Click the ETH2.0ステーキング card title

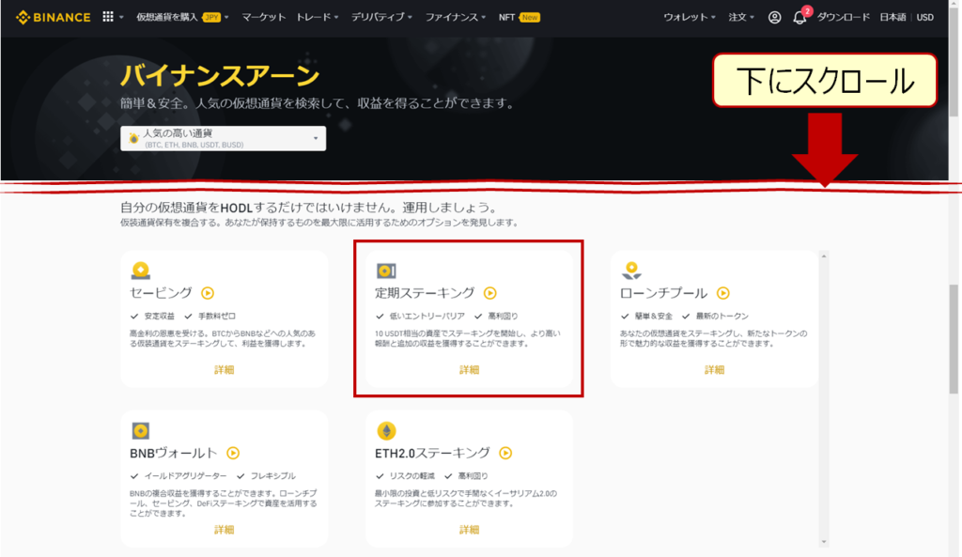pyautogui.click(x=432, y=454)
